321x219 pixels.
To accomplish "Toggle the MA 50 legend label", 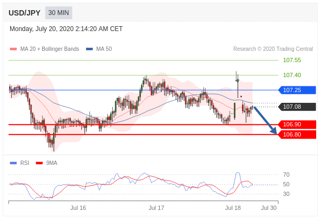I will 104,49.
